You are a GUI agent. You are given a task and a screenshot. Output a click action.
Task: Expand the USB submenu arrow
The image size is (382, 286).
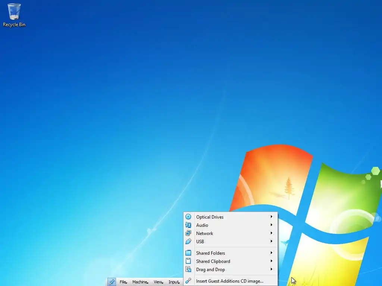click(x=272, y=241)
